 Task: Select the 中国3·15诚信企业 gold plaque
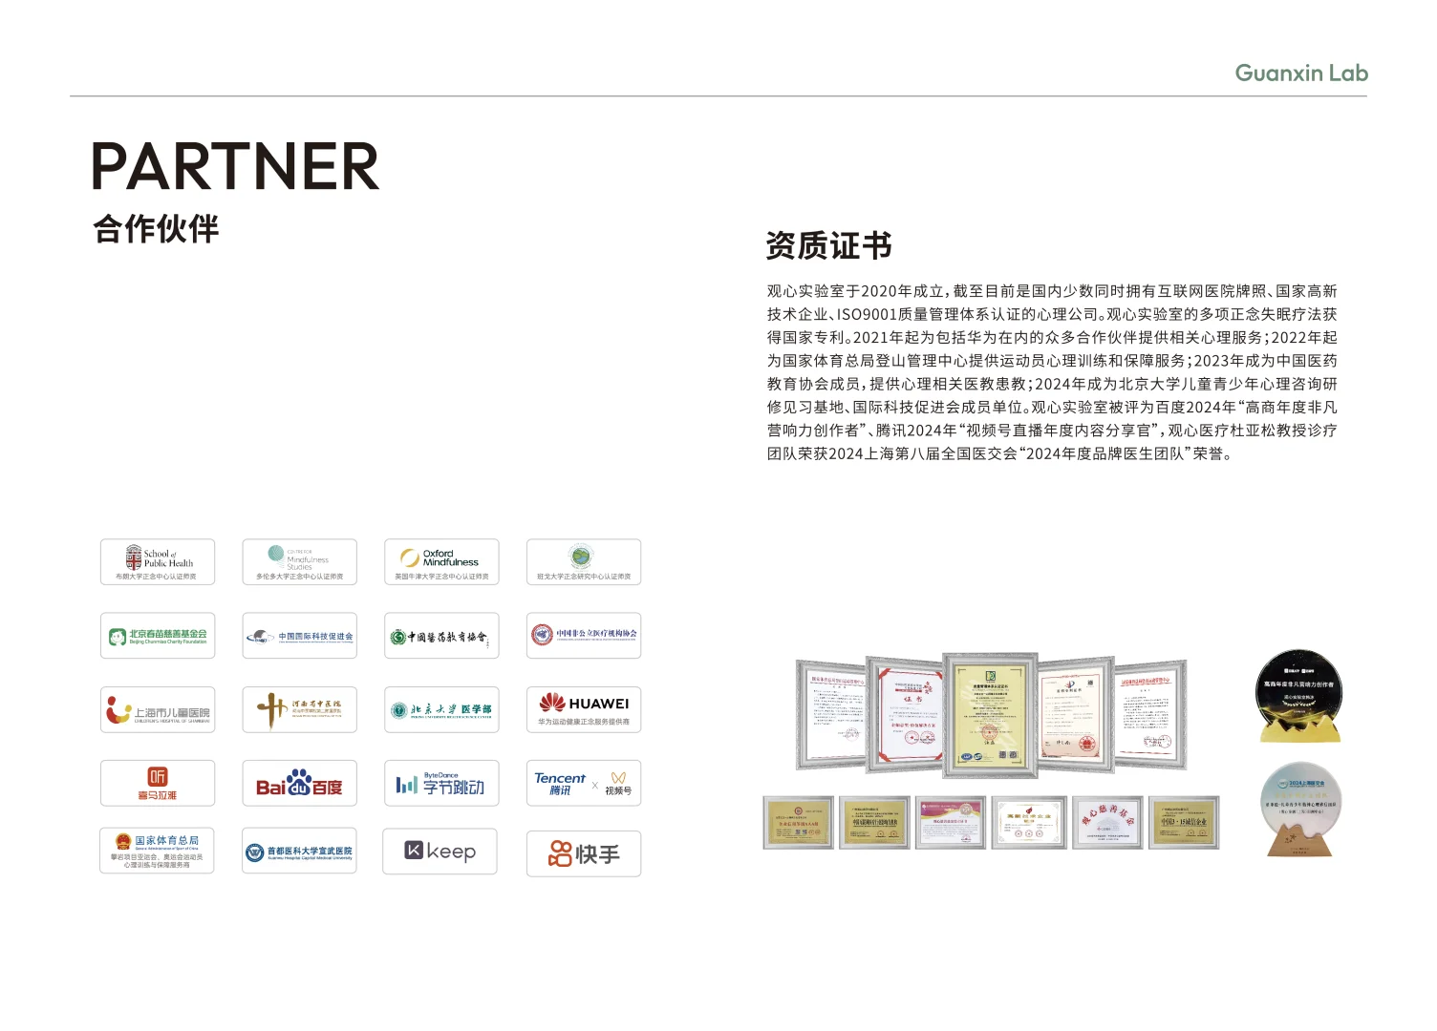tap(1184, 822)
